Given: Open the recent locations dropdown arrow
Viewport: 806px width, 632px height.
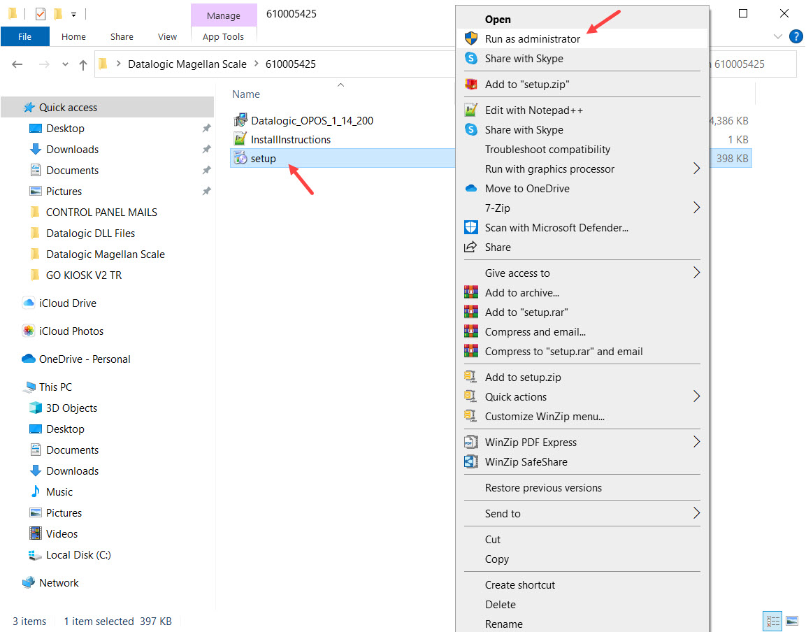Looking at the screenshot, I should pyautogui.click(x=65, y=64).
